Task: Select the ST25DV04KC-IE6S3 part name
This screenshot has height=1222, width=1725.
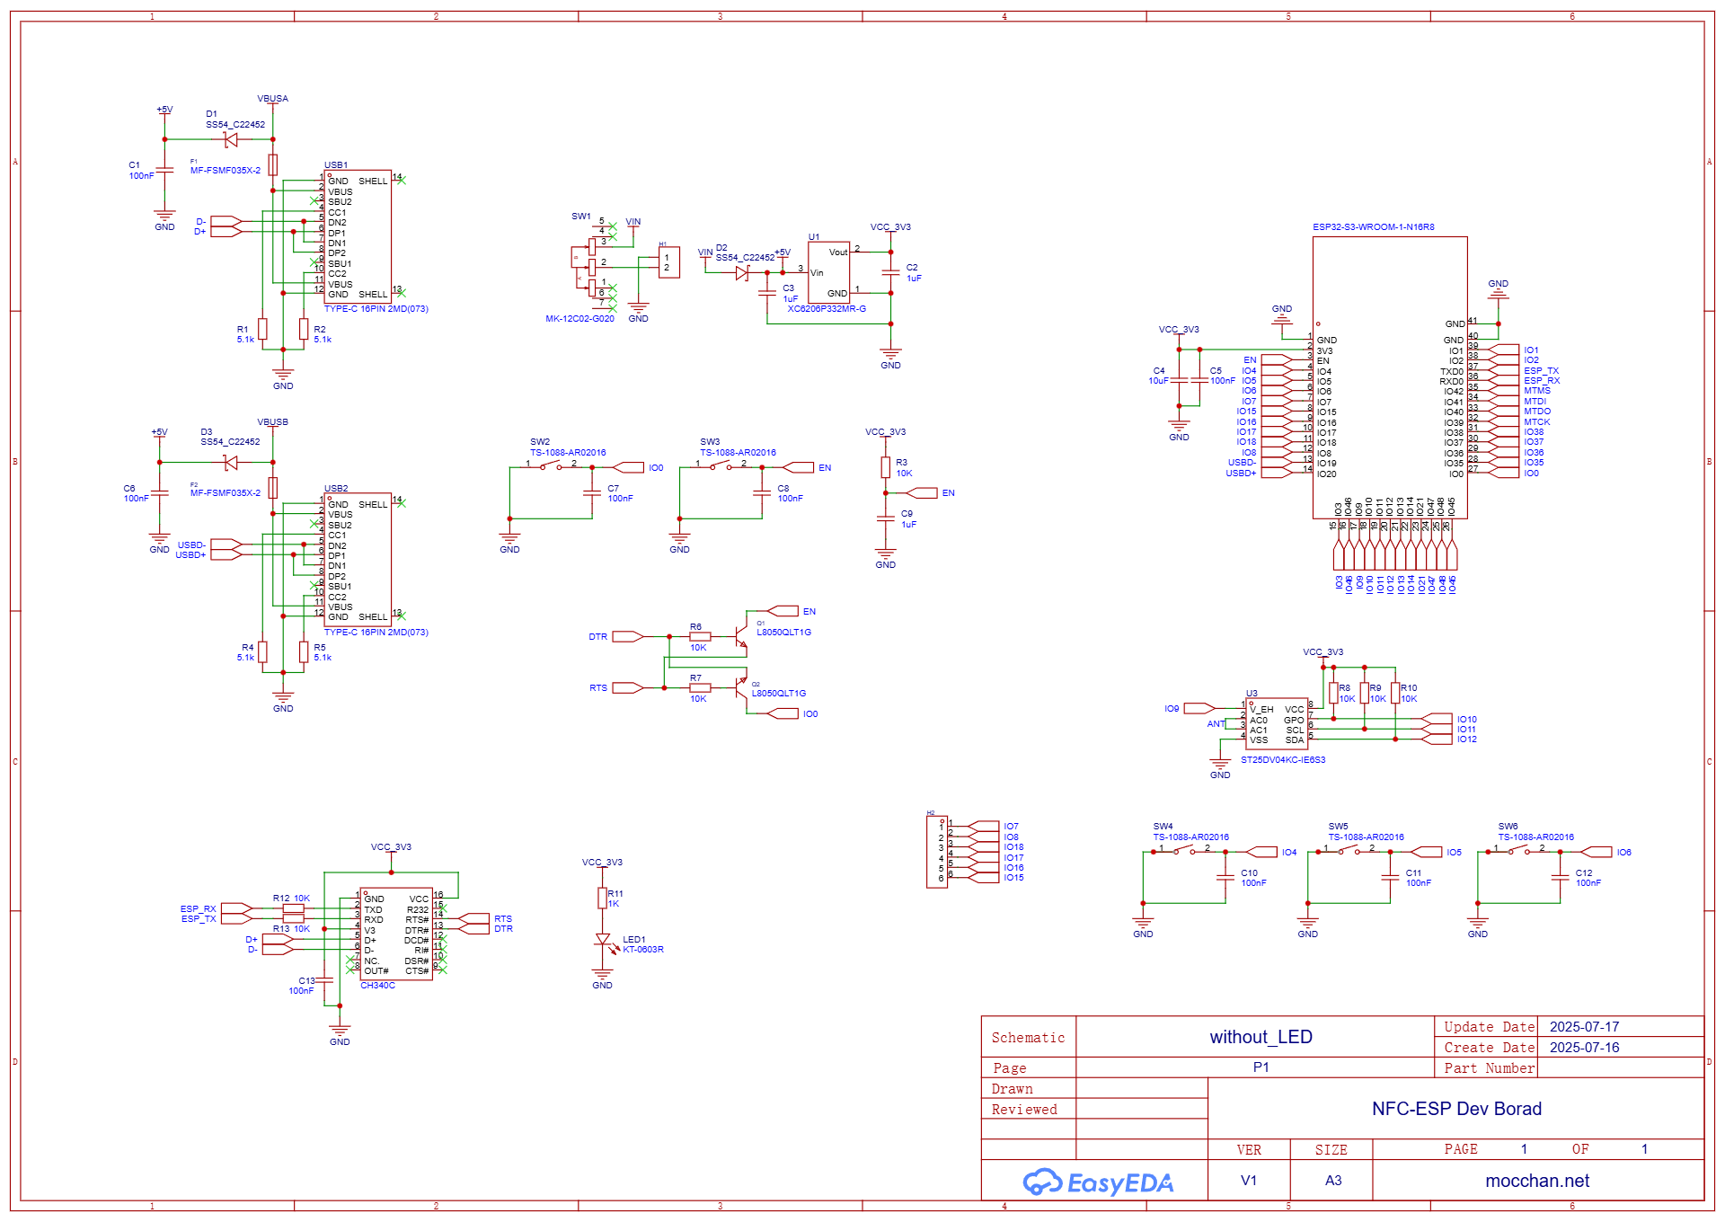Action: pos(1283,760)
